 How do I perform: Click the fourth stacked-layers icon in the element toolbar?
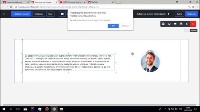[x=181, y=24]
